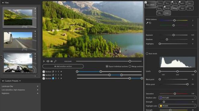This screenshot has height=111, width=199.
Task: Uncheck the Exp., colors filter checkbox
Action: [x=146, y=2]
